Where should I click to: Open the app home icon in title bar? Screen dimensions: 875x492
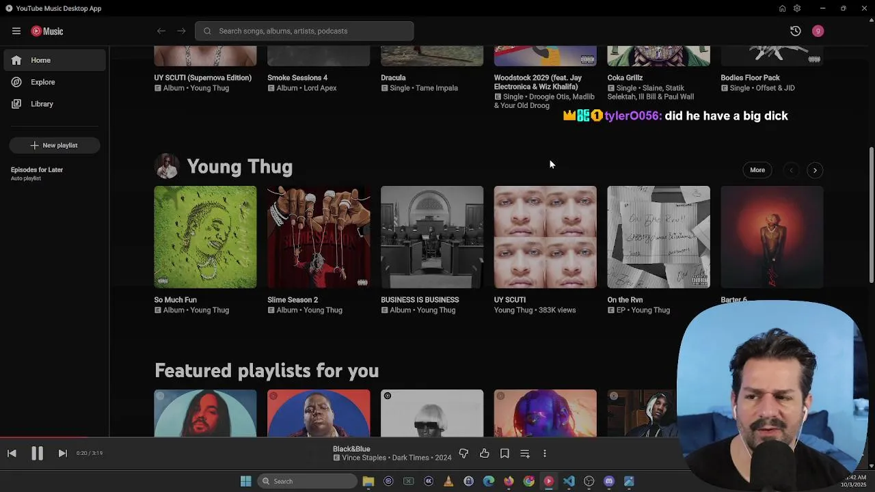click(782, 8)
